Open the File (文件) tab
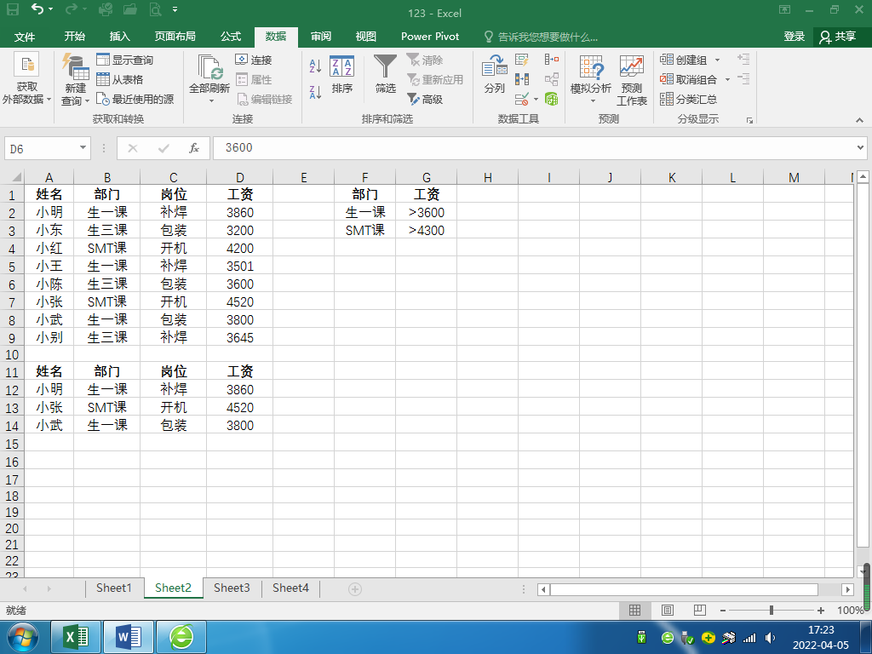Viewport: 872px width, 654px height. tap(25, 37)
